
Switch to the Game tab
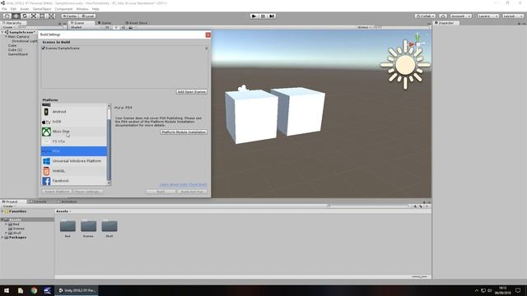(105, 23)
